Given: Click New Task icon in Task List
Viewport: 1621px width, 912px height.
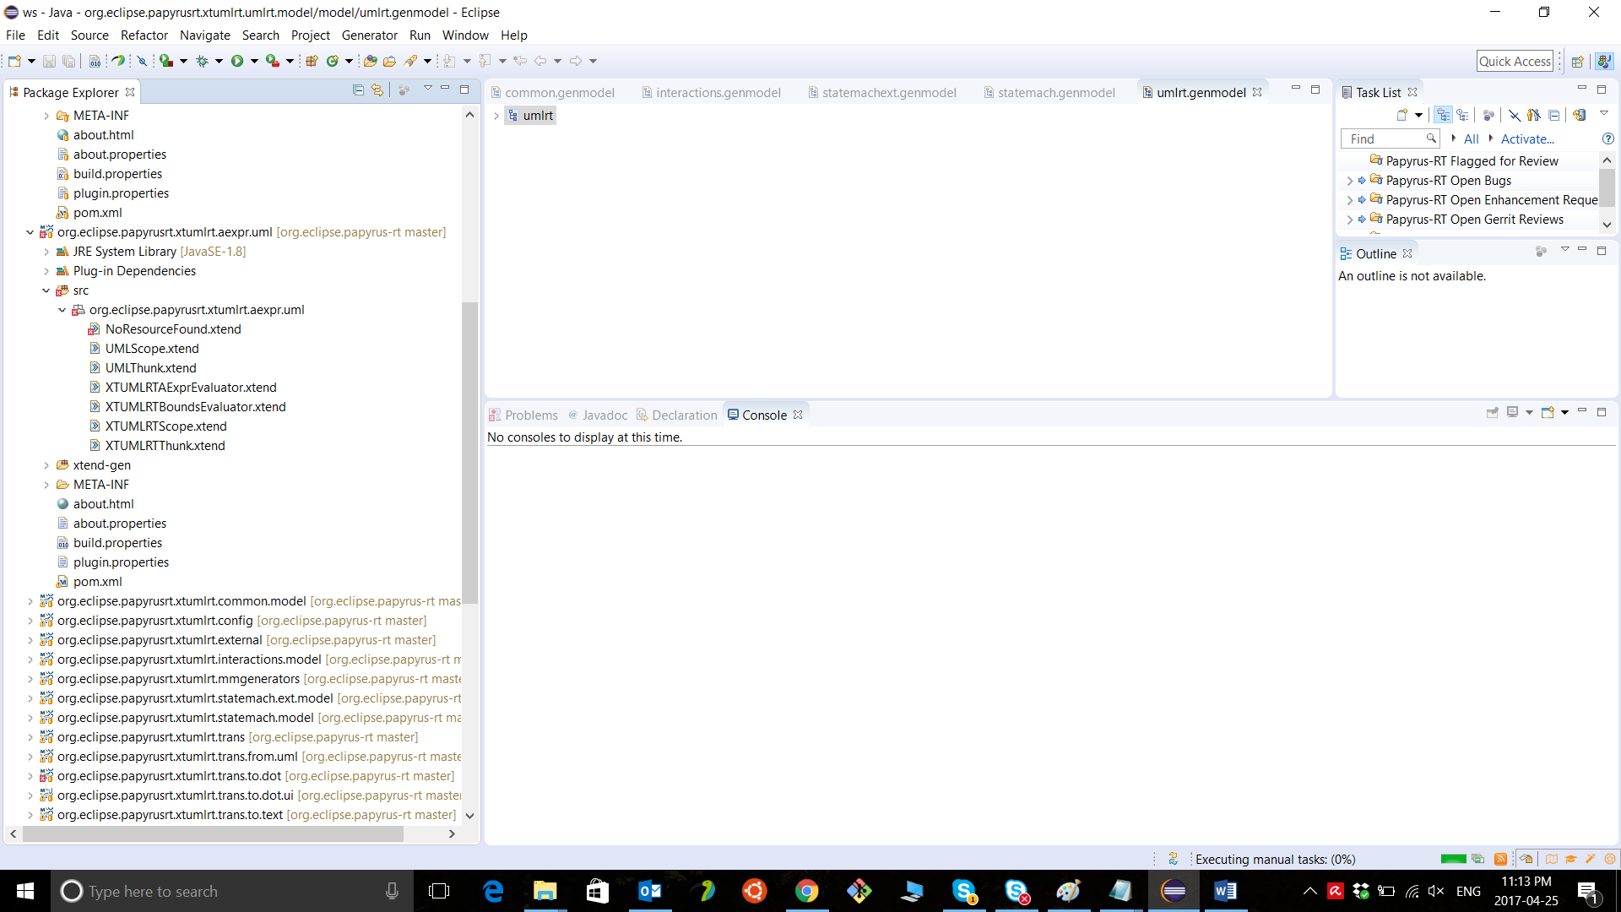Looking at the screenshot, I should [1402, 115].
